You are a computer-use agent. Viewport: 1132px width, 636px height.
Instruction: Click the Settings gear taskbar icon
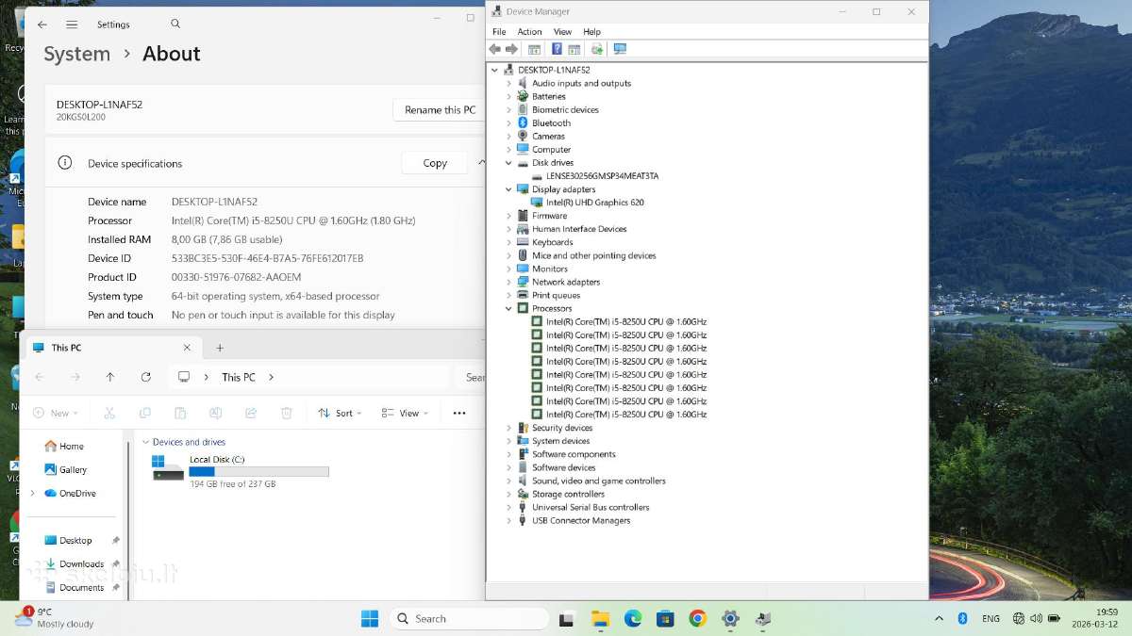tap(730, 618)
